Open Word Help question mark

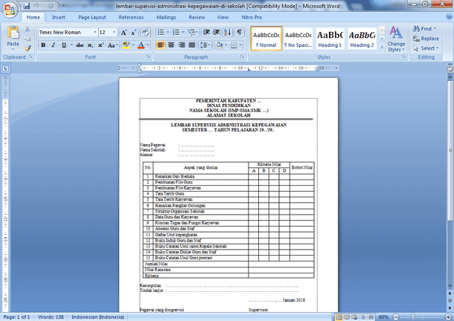[449, 17]
